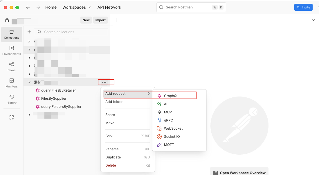
Task: Click the workspace lock icon
Action: coord(7,20)
